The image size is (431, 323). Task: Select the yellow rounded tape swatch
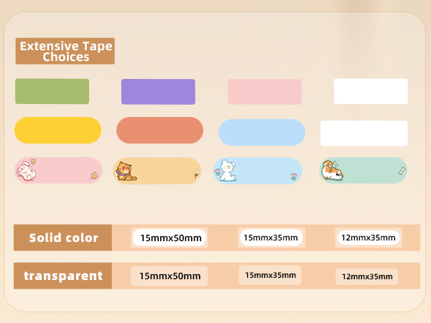tap(57, 131)
